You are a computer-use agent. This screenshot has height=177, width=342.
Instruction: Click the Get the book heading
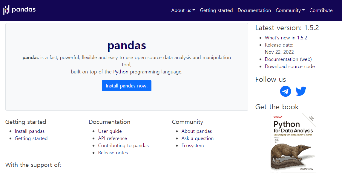(x=277, y=107)
